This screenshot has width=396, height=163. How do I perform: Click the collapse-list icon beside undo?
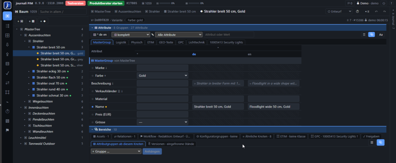pyautogui.click(x=367, y=12)
